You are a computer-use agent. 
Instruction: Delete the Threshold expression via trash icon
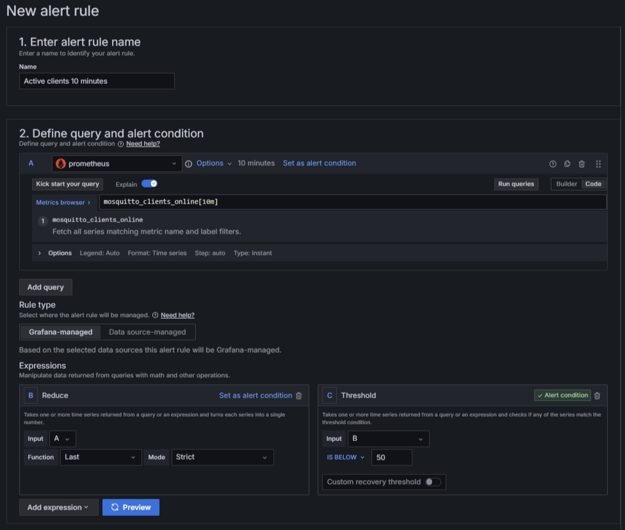pos(597,396)
